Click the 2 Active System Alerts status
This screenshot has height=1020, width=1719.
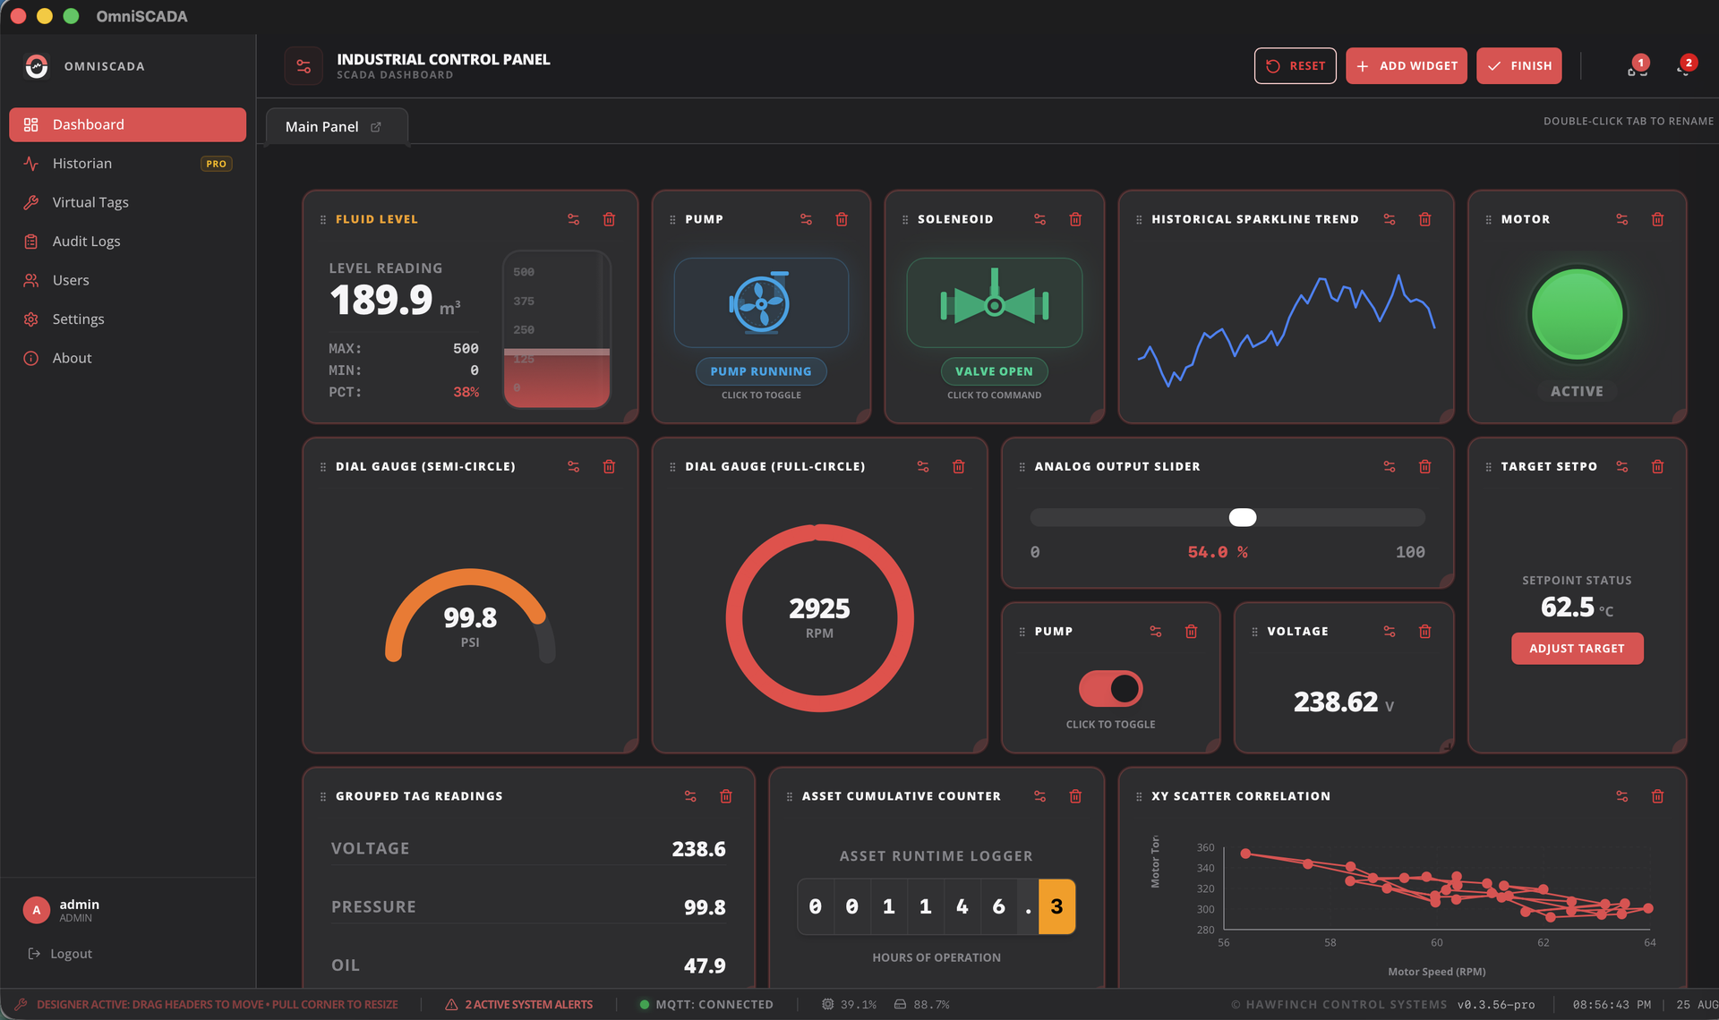coord(519,1005)
